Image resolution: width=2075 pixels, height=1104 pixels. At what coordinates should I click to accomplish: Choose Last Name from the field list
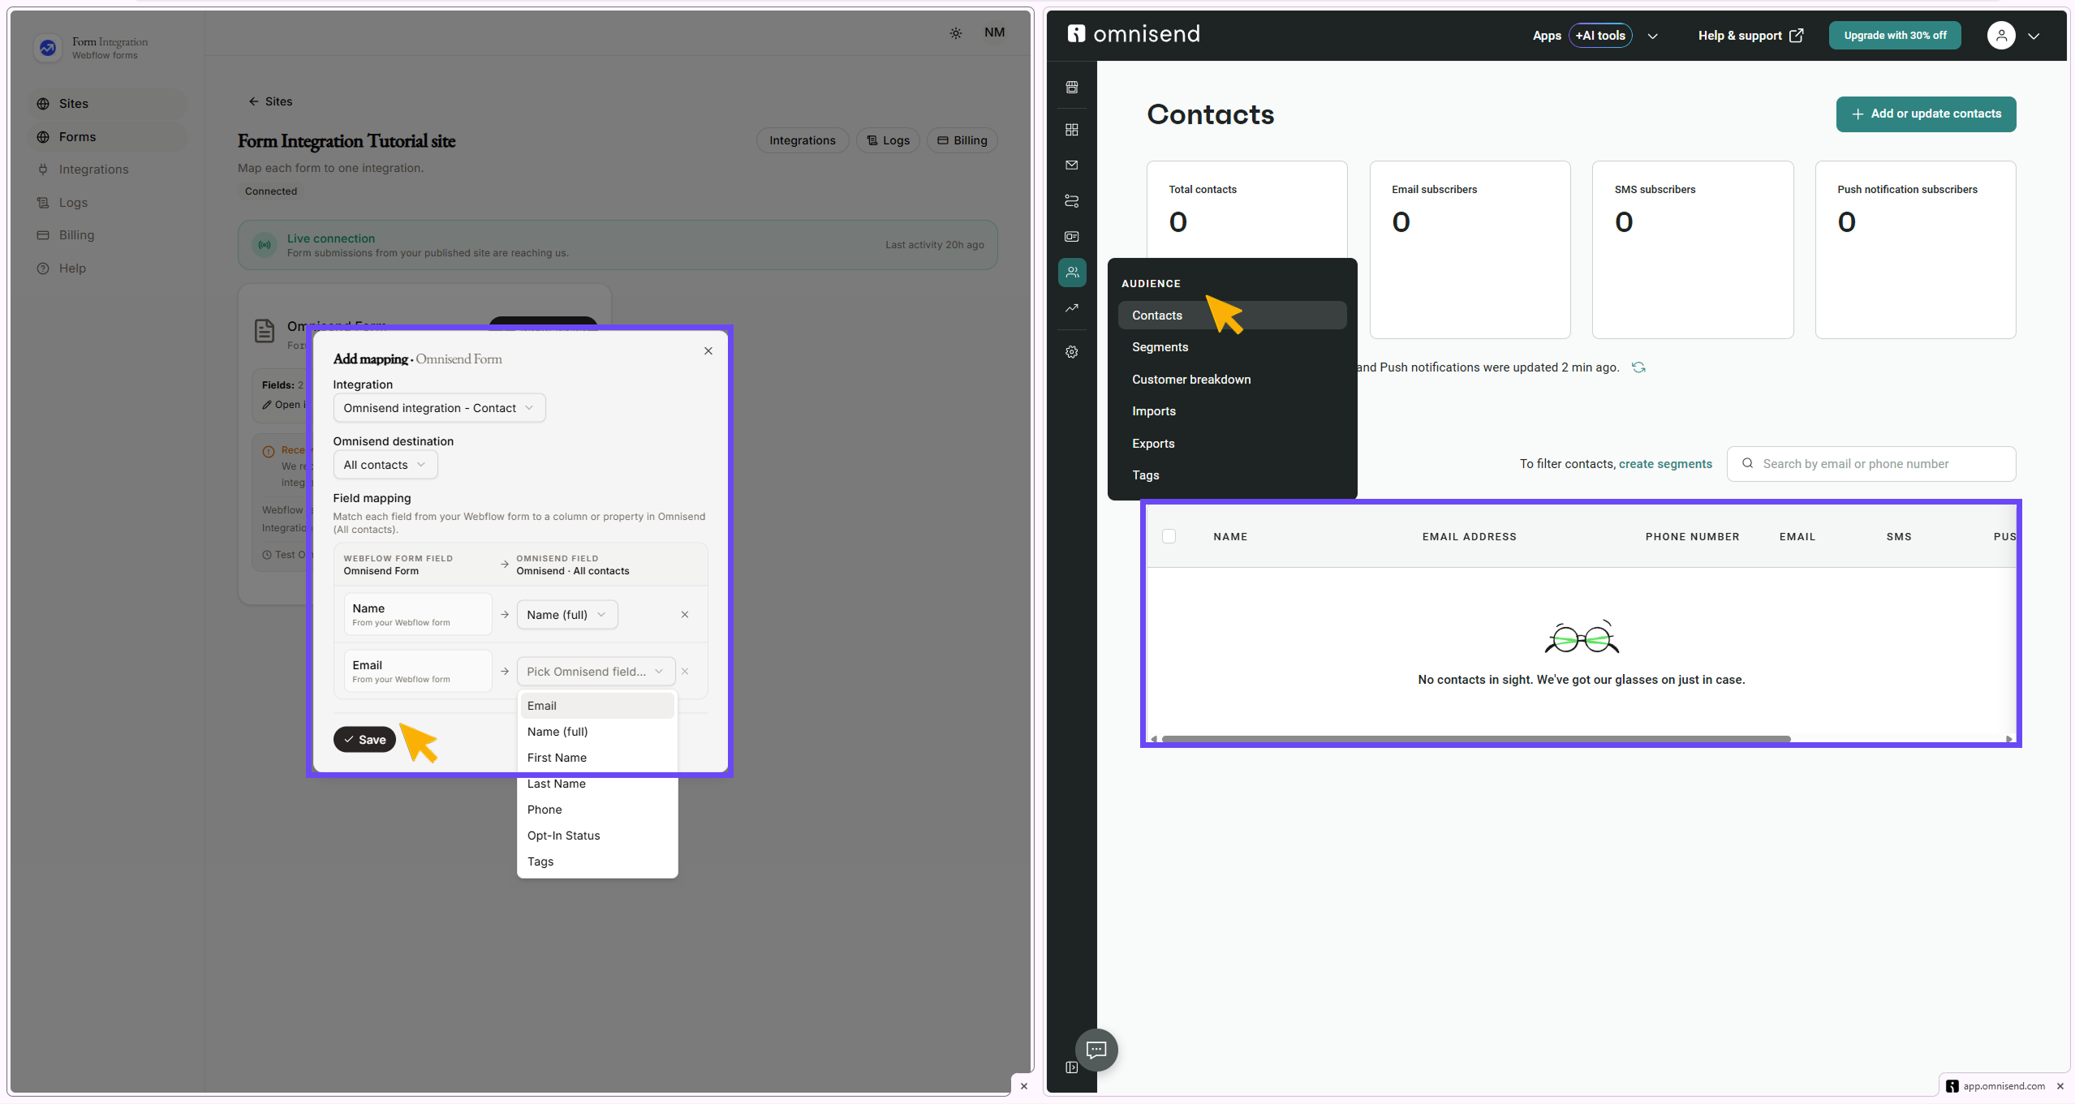click(x=597, y=784)
